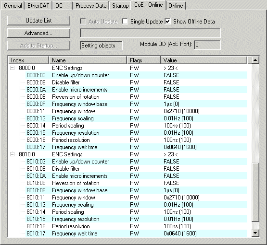Select index 8000:11 Frequency window
Image resolution: width=267 pixels, height=245 pixels.
(x=127, y=111)
